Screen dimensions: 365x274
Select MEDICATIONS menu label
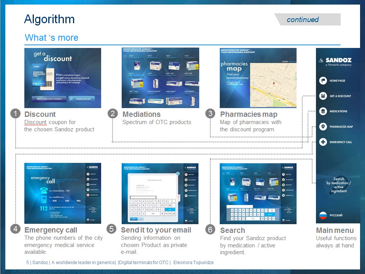tap(338, 112)
